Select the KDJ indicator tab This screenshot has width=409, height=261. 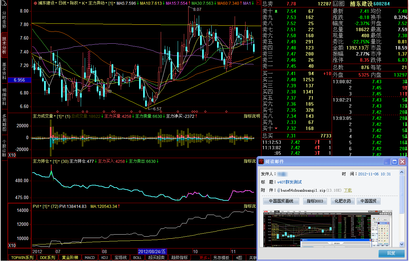pos(104,258)
